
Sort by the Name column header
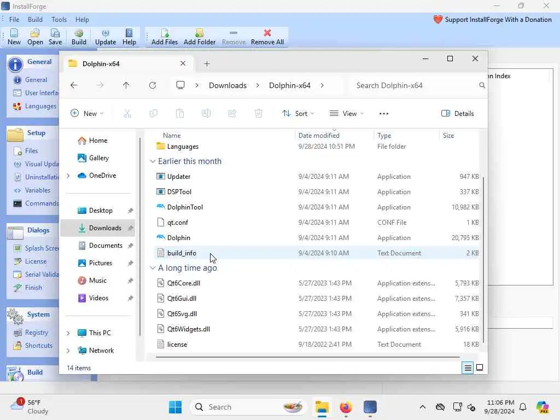[x=171, y=136]
